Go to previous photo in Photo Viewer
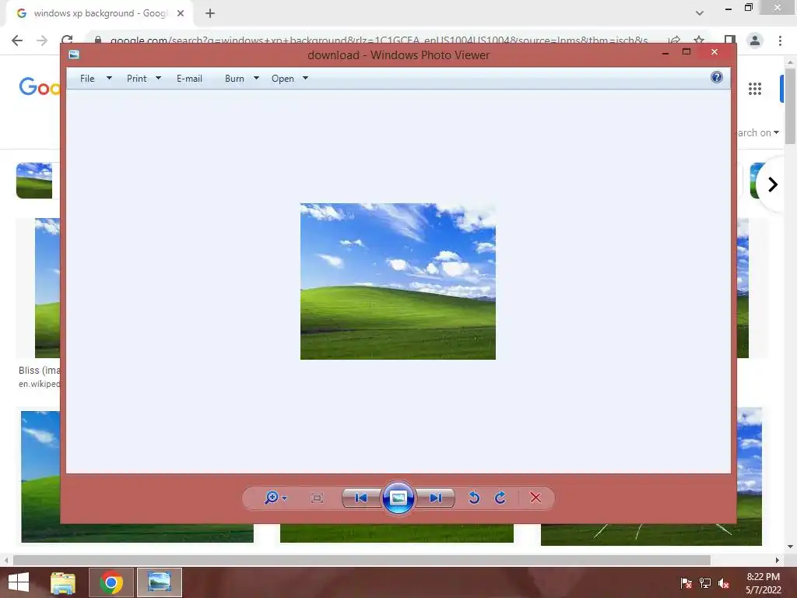Image resolution: width=797 pixels, height=598 pixels. pos(361,498)
